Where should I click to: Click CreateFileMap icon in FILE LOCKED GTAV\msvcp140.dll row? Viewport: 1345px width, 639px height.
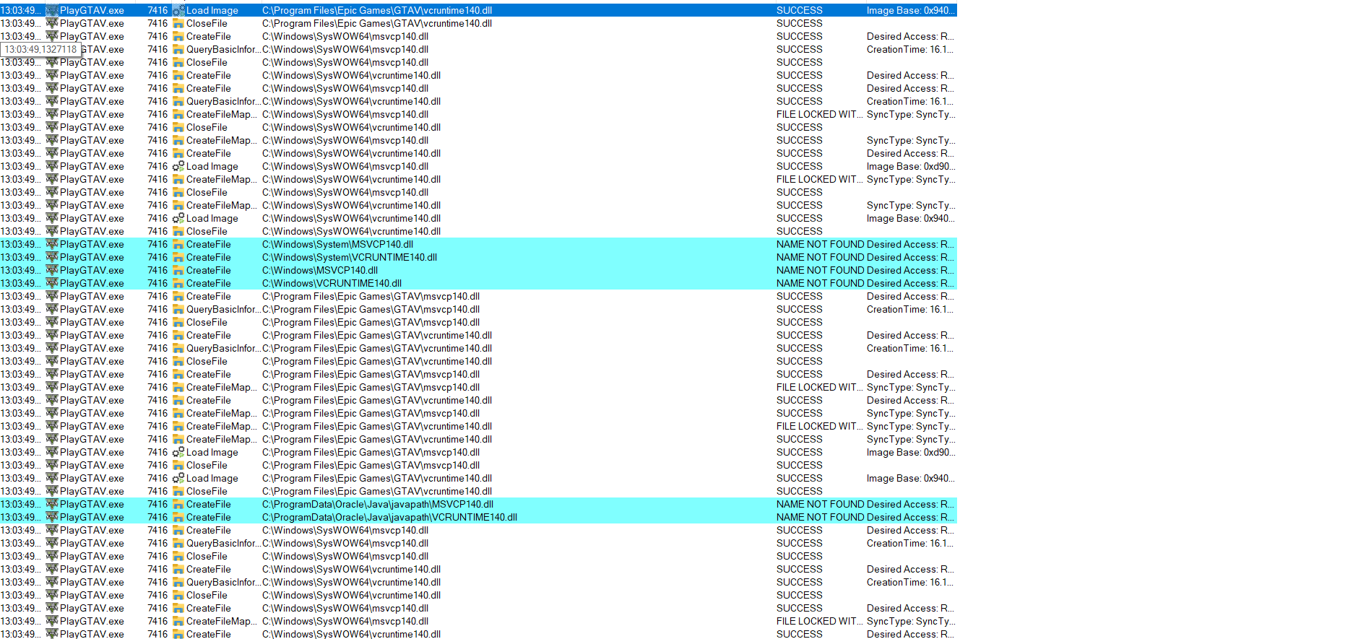click(178, 388)
